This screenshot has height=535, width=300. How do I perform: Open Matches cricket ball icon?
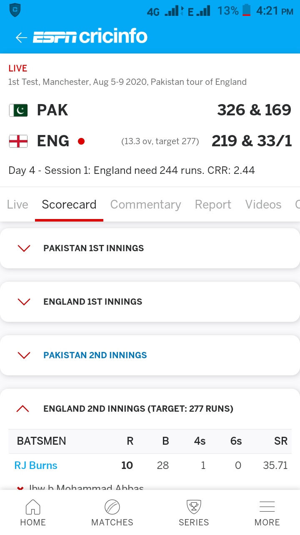pos(112,507)
